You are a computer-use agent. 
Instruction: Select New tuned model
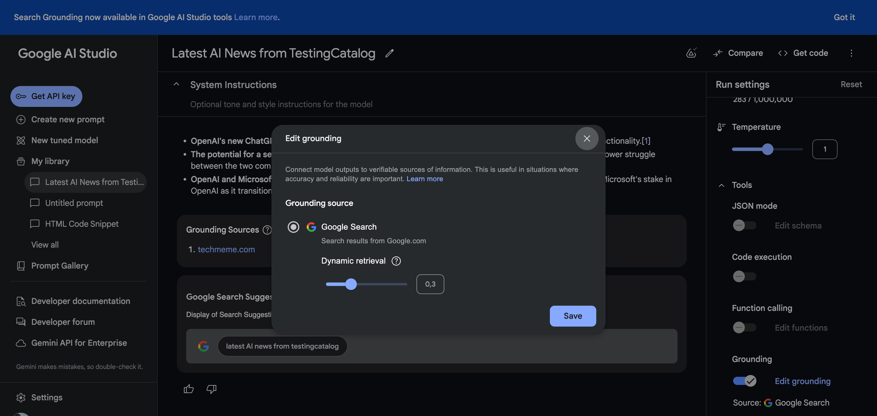tap(64, 140)
